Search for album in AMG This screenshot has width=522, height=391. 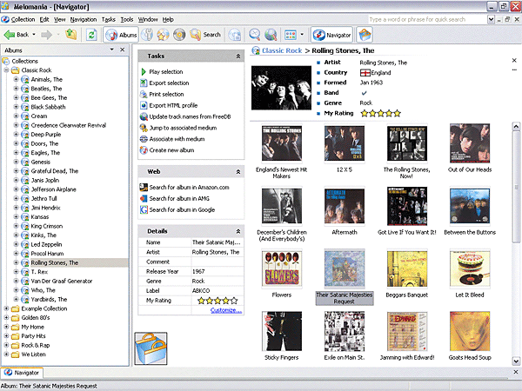pos(179,198)
